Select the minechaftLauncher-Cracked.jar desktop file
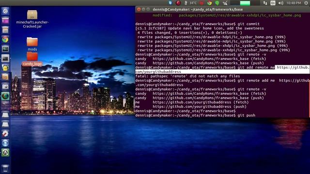Screen dimensions: 310x174 pyautogui.click(x=32, y=19)
